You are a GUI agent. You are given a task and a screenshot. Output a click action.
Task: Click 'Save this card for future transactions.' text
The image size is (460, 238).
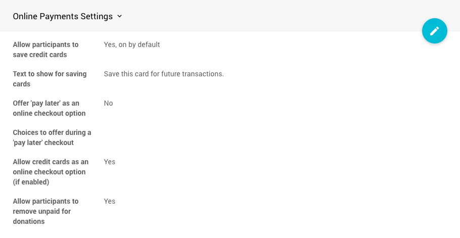click(164, 74)
